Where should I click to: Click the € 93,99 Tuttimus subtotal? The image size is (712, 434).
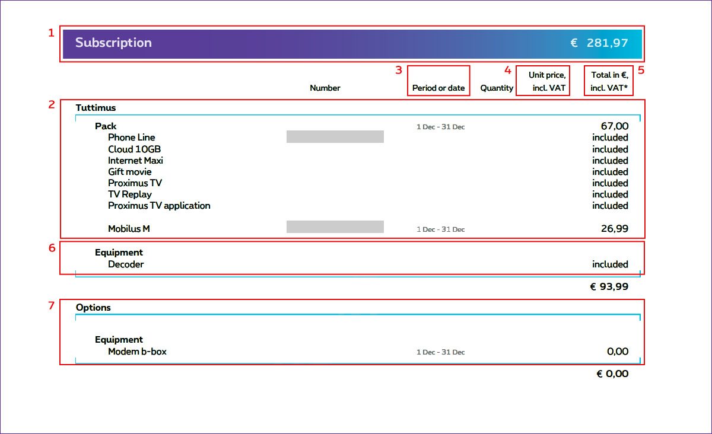[609, 286]
